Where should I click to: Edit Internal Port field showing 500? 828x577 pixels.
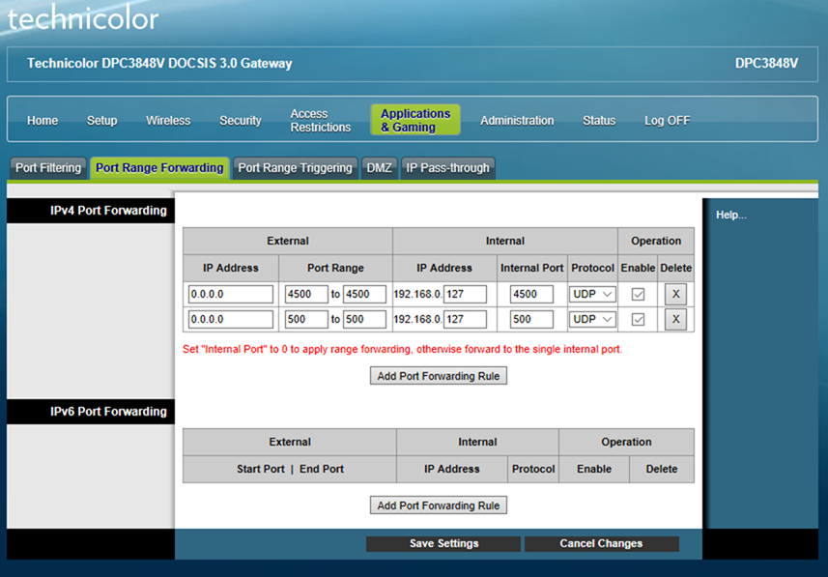(x=531, y=319)
